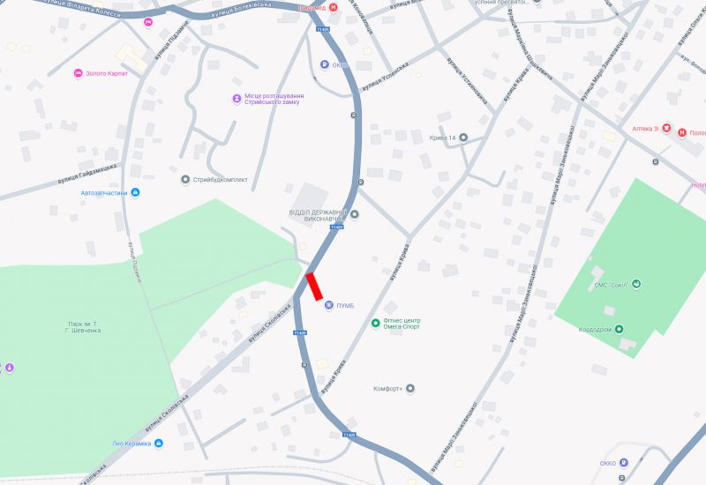
Task: Select the Автозапчастини shop icon
Action: click(135, 192)
